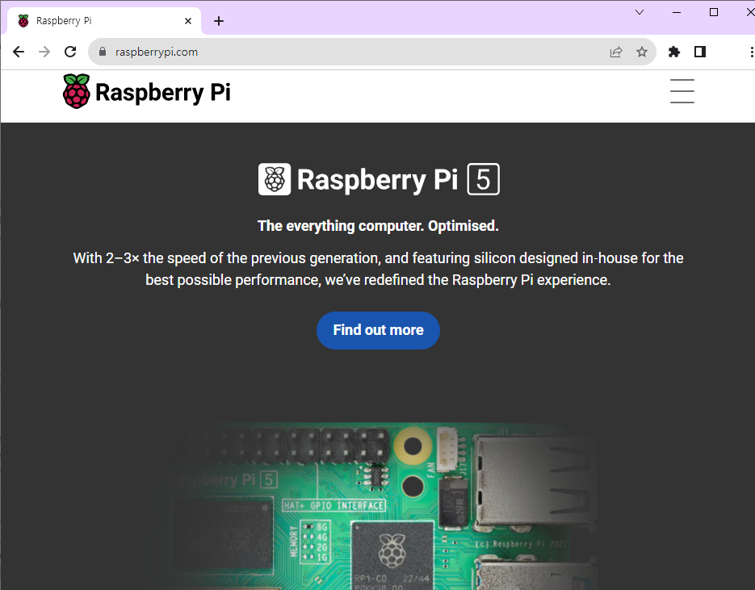Image resolution: width=755 pixels, height=590 pixels.
Task: Click the Raspberry Pi logo in header
Action: pos(147,91)
